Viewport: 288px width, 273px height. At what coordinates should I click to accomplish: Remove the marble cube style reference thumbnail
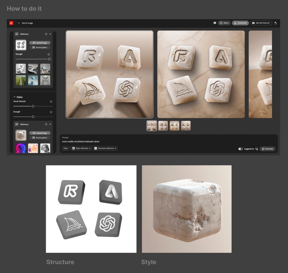[x=24, y=132]
